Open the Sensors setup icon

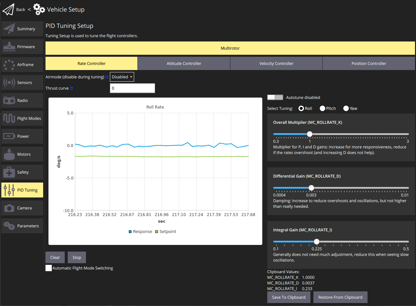pyautogui.click(x=9, y=83)
